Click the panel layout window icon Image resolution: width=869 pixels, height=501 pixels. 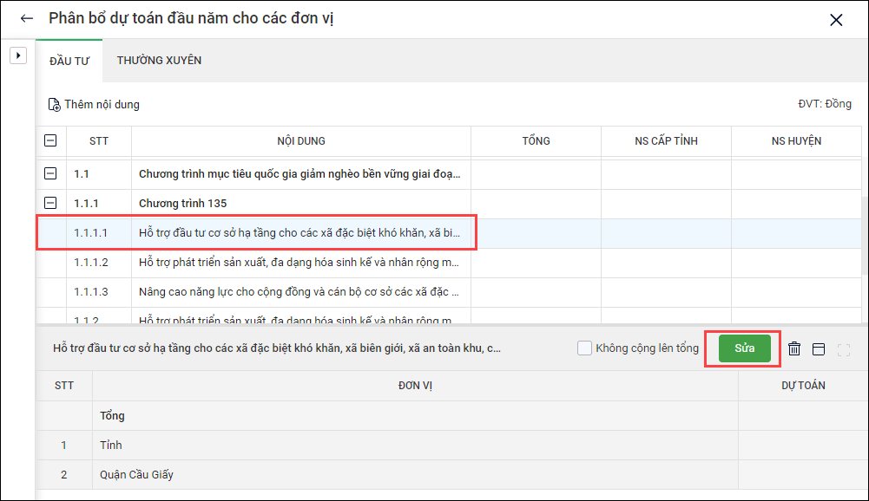coord(819,348)
